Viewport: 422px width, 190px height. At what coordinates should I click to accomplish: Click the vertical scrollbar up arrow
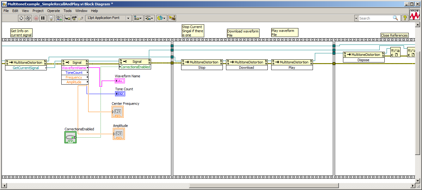point(418,25)
